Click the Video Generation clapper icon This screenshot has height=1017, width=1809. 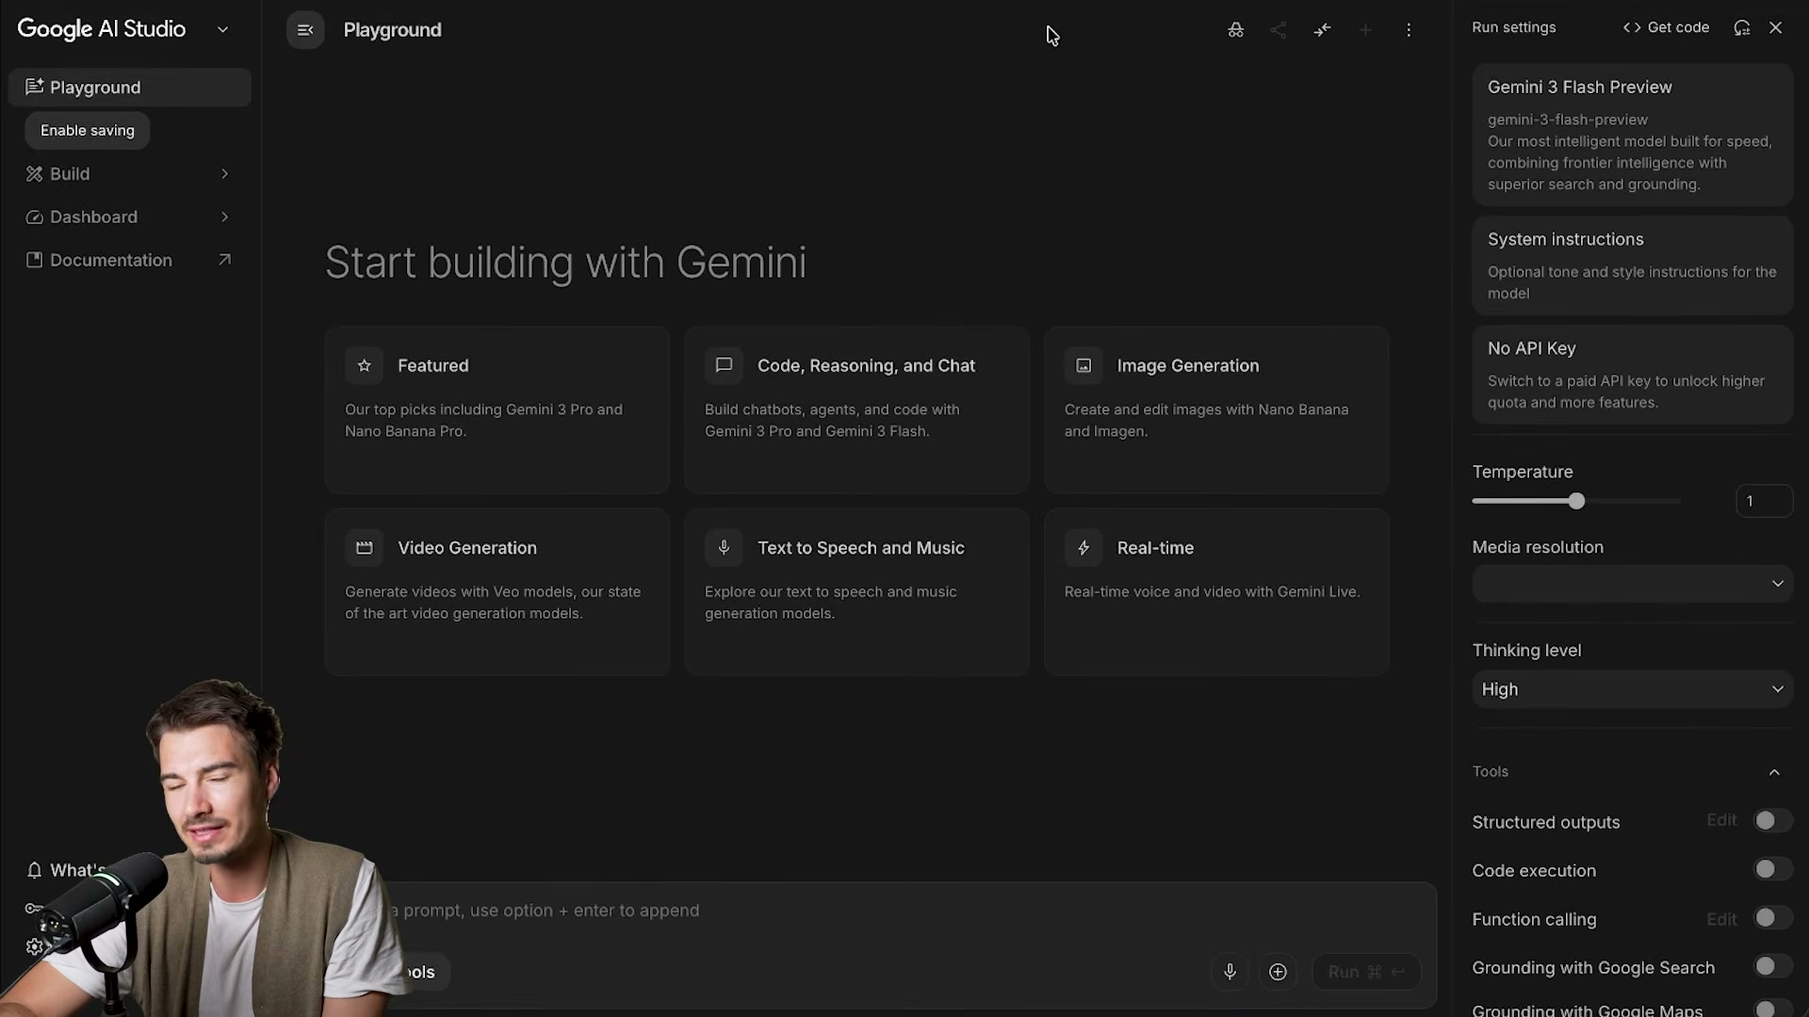pyautogui.click(x=365, y=548)
